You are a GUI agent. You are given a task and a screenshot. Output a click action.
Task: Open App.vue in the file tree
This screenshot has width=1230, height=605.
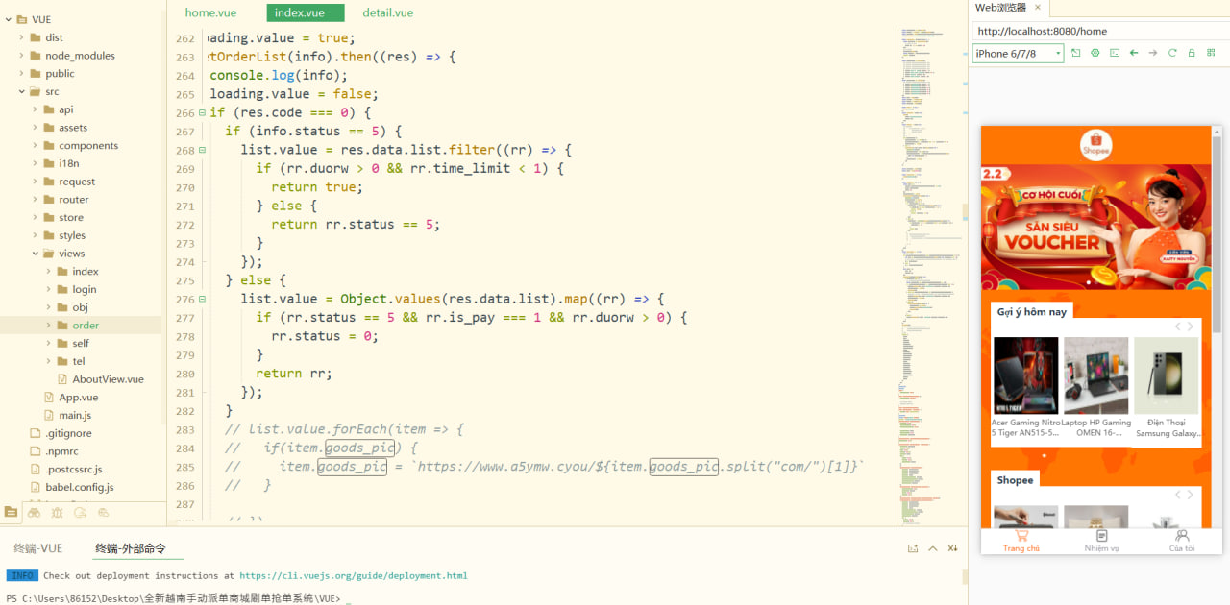click(x=78, y=398)
